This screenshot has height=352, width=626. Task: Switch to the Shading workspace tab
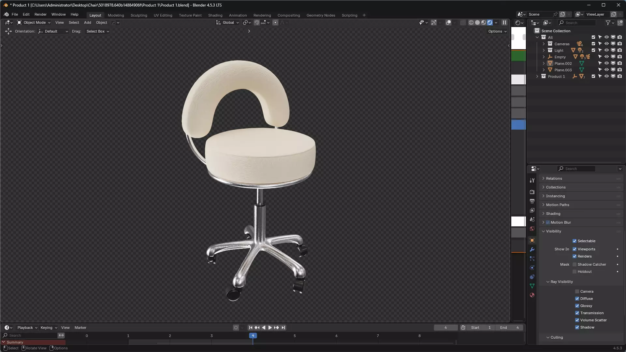215,15
